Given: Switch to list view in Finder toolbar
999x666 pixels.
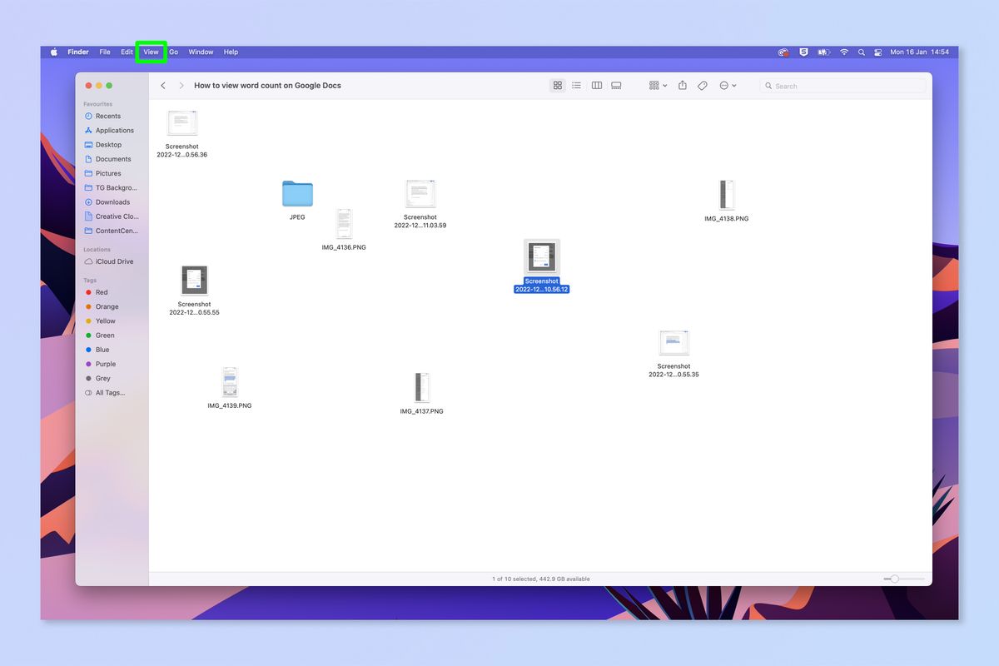Looking at the screenshot, I should click(x=577, y=86).
